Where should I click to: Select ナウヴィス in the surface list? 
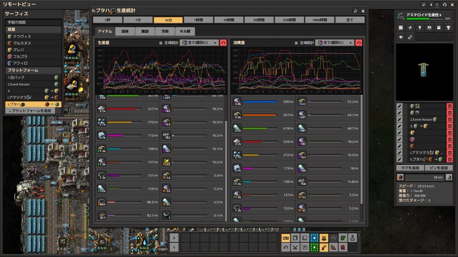pyautogui.click(x=33, y=37)
